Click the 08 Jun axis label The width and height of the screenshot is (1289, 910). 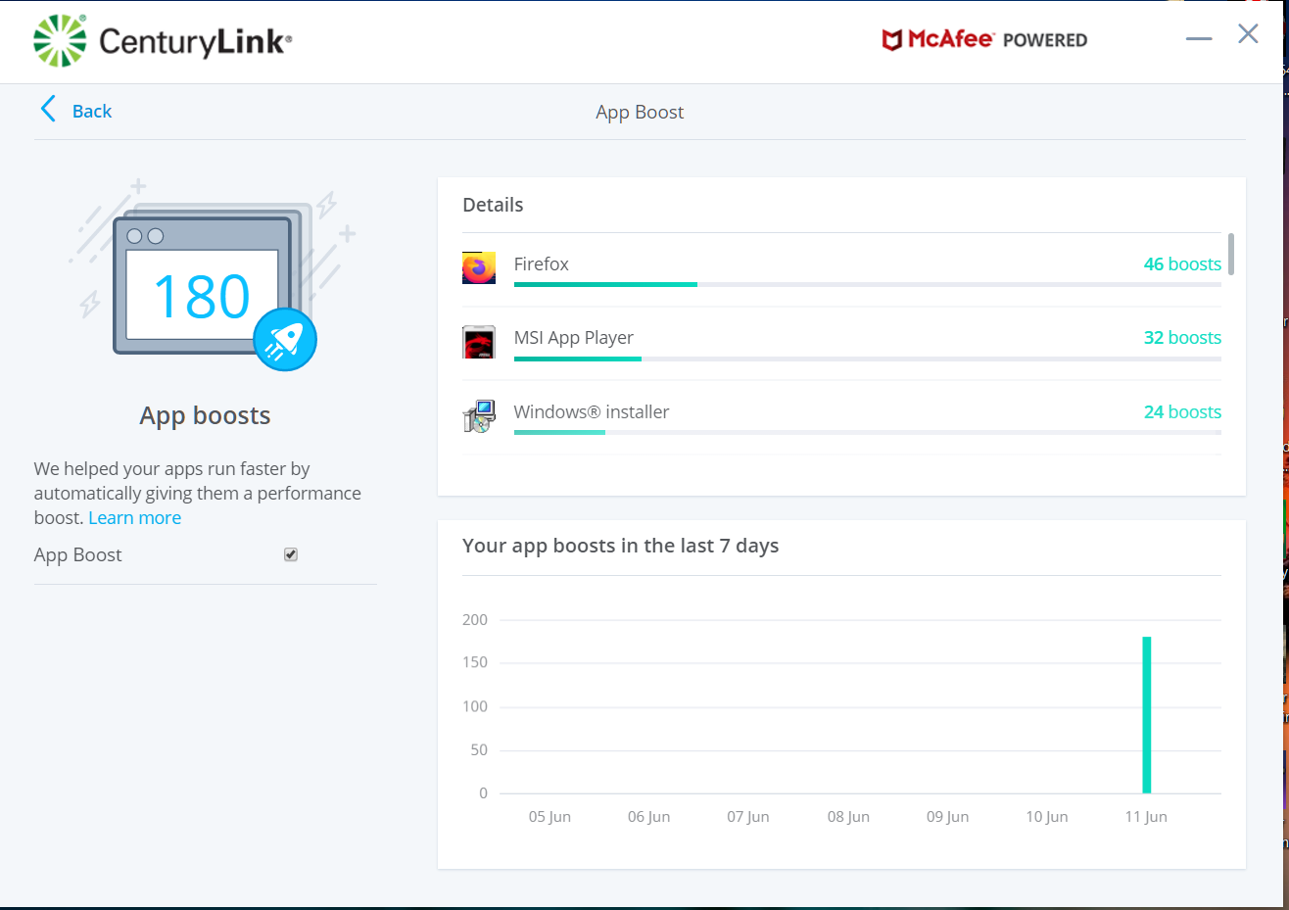(848, 817)
